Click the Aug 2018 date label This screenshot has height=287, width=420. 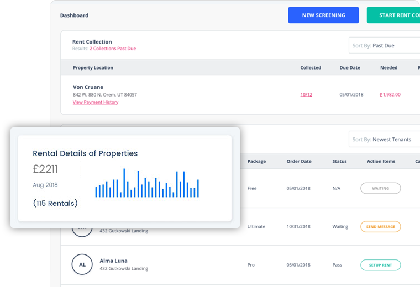click(x=45, y=185)
